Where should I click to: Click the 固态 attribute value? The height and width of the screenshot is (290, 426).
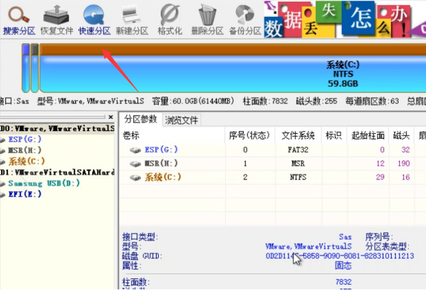[343, 265]
